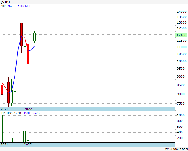188x151 pixels.
Task: Click the 200 MACD axis label
Action: pyautogui.click(x=180, y=138)
